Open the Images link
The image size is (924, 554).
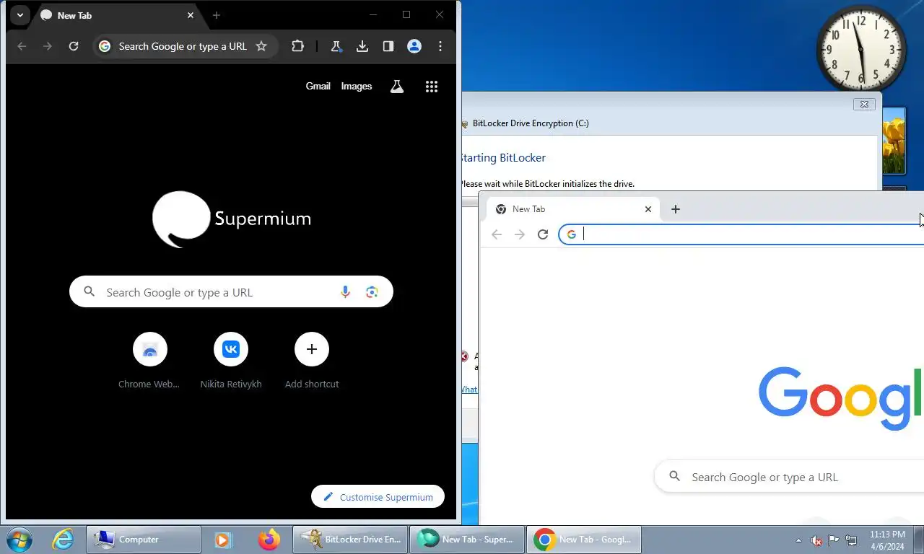point(356,86)
